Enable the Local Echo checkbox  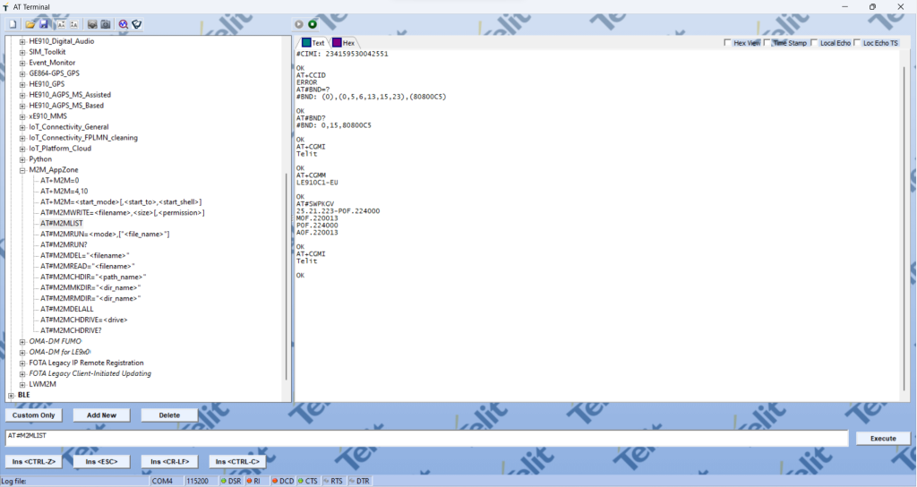(814, 43)
